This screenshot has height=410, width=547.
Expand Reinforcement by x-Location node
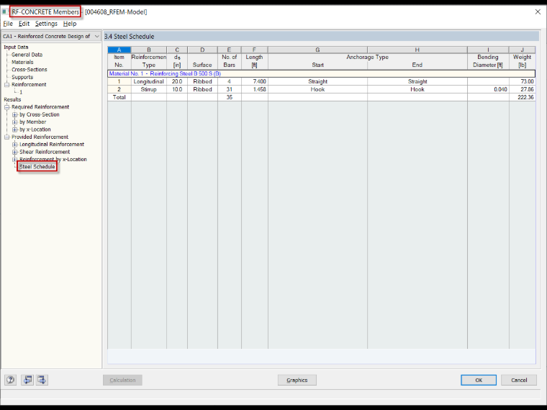pos(14,160)
